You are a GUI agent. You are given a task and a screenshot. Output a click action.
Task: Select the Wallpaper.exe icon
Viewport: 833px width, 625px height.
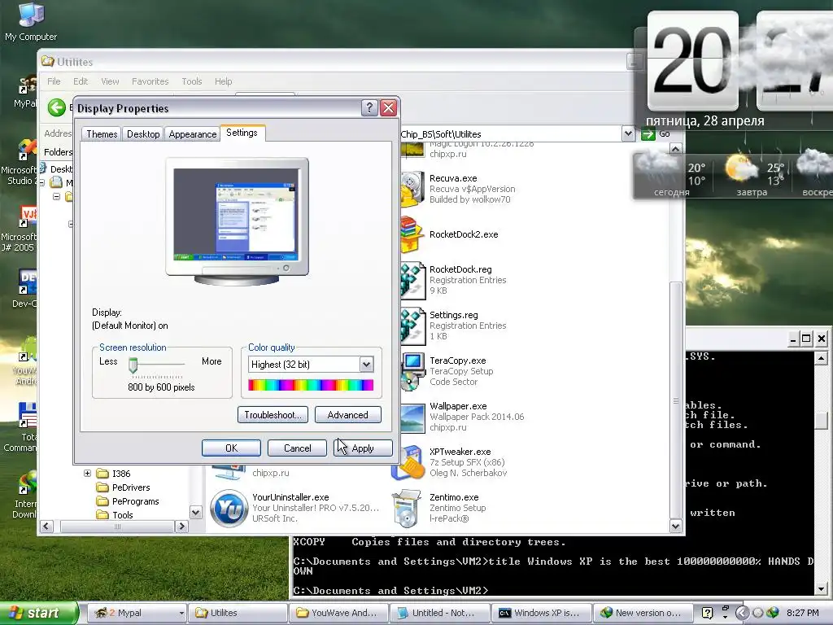tap(412, 417)
